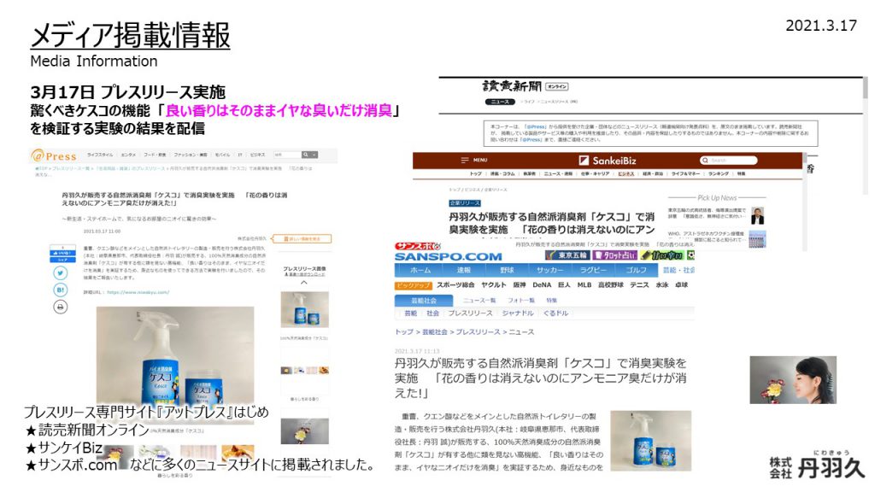Open 仕事・キャリア in the SankeiBiz navigation

coord(596,173)
